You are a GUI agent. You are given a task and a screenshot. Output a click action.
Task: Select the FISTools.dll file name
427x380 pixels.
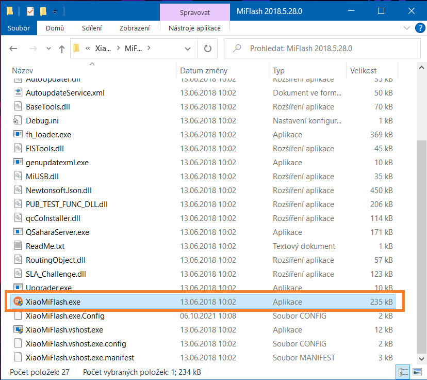(45, 149)
